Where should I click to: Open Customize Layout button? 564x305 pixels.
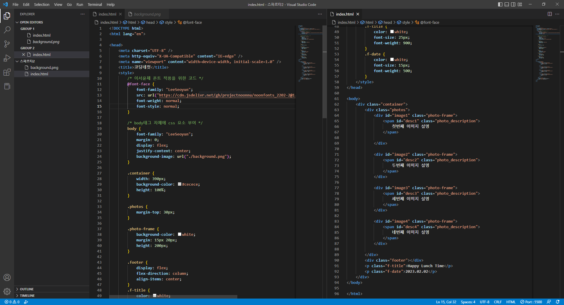pyautogui.click(x=520, y=4)
